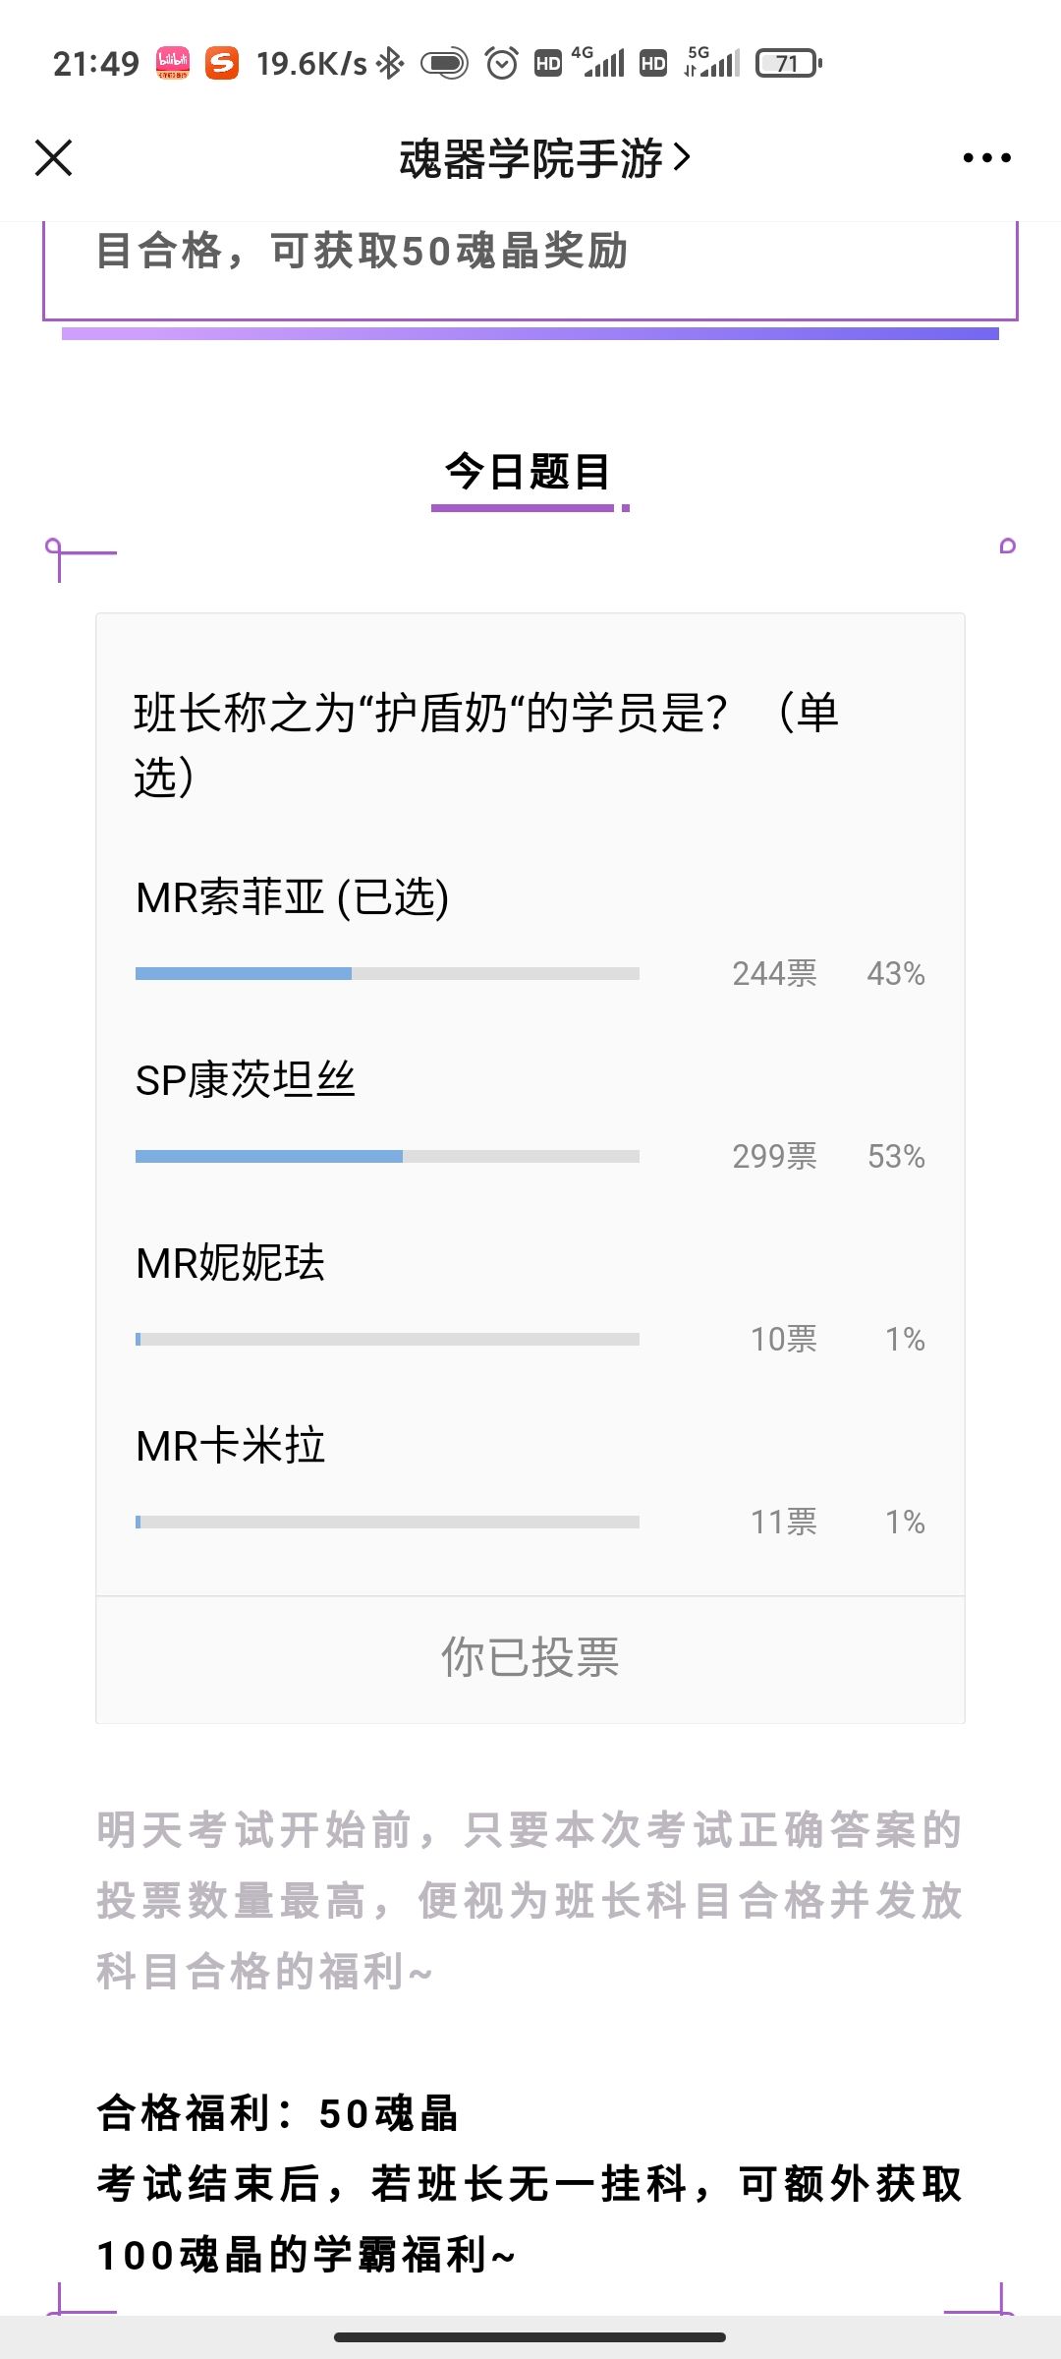Screen dimensions: 1061x2359
Task: Tap the alarm clock status icon
Action: click(501, 64)
